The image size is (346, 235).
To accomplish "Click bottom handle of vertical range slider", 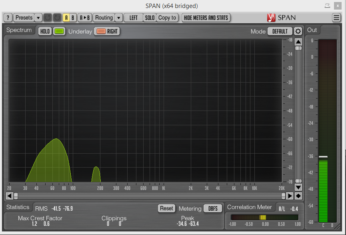I will pyautogui.click(x=298, y=181).
